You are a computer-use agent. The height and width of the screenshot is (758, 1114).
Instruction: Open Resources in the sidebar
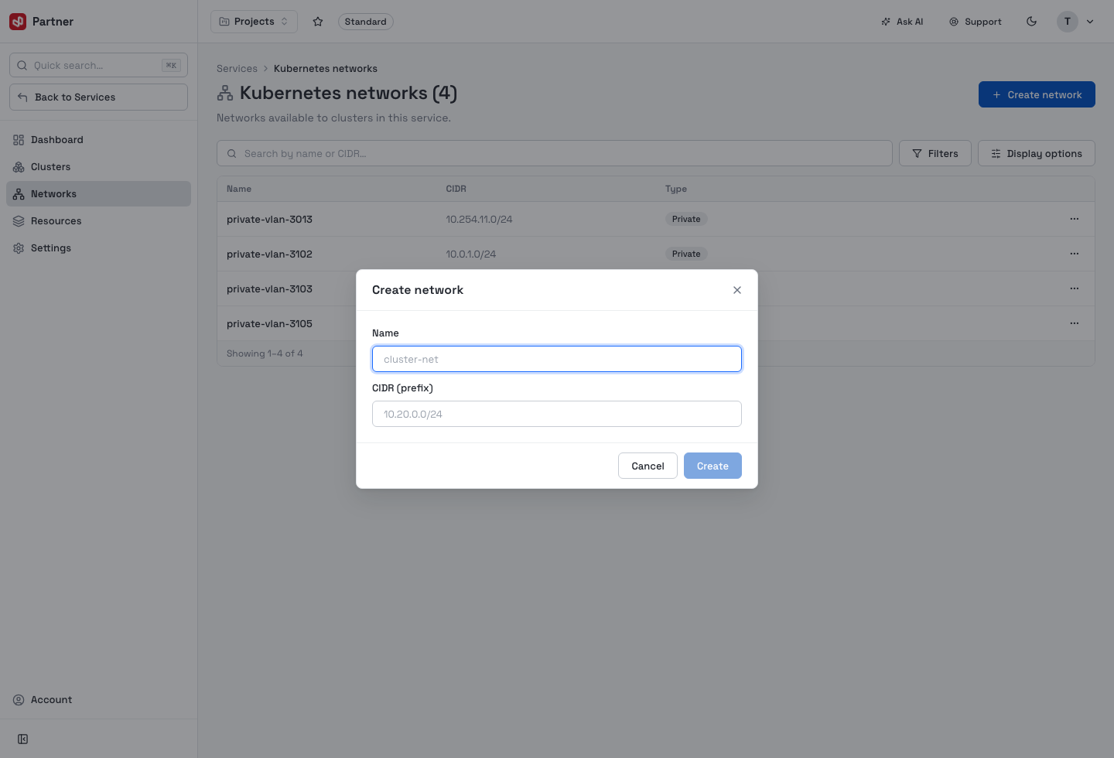(98, 221)
